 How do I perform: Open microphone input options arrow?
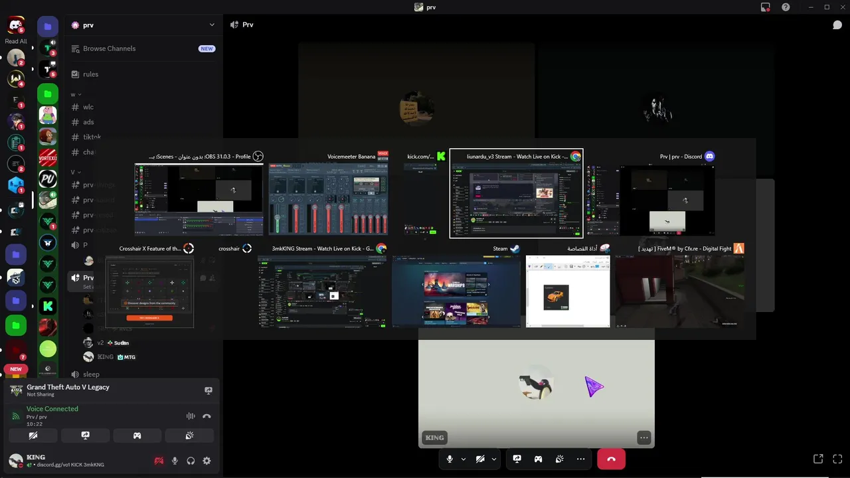[x=463, y=459]
